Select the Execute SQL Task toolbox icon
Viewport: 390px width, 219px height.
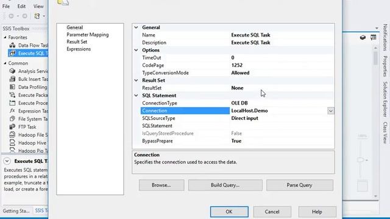(x=12, y=53)
